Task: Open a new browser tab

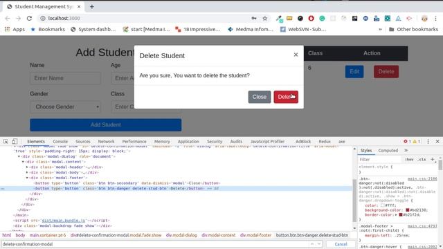Action: pos(92,6)
